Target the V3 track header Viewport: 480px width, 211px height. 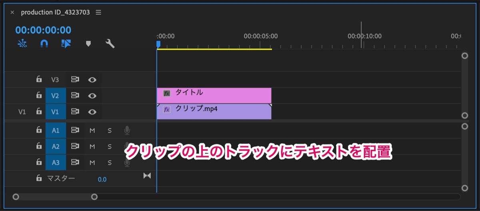[x=55, y=79]
